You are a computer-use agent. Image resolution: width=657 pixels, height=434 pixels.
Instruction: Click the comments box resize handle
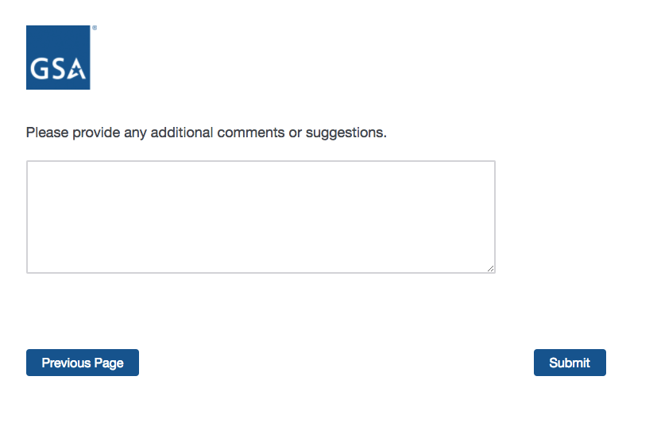[x=491, y=269]
